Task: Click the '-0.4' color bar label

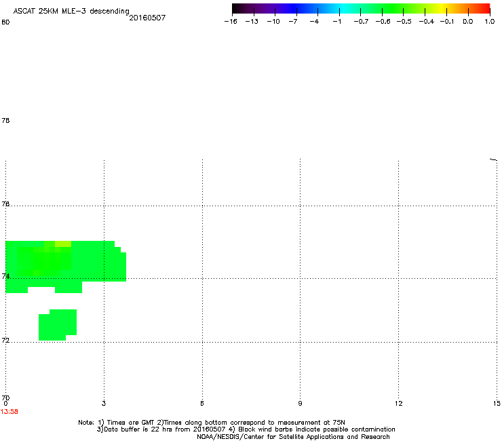Action: click(427, 22)
